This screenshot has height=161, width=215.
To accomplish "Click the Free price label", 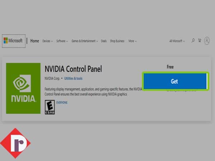I will [x=170, y=67].
